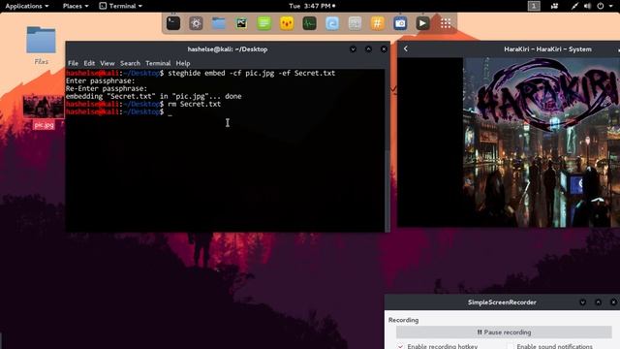The height and width of the screenshot is (349, 620).
Task: Open the terminal File menu
Action: tap(73, 63)
